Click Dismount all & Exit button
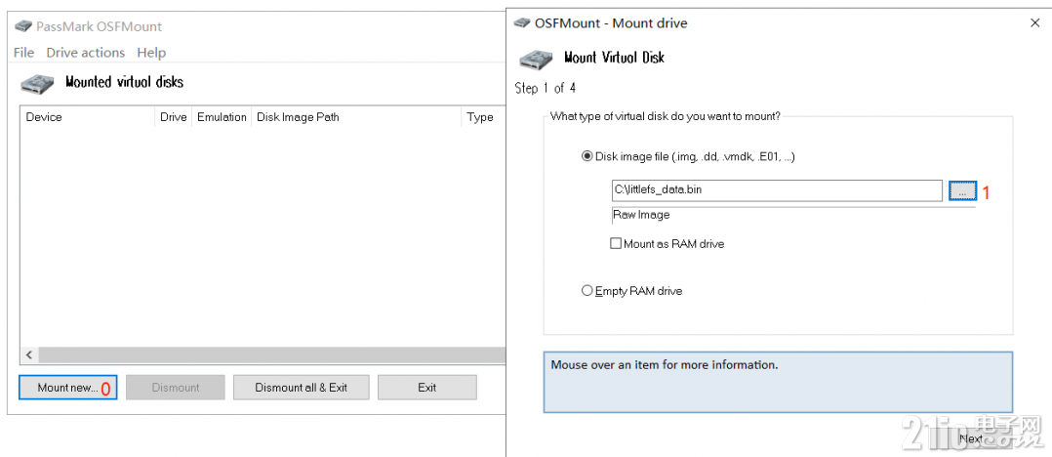The width and height of the screenshot is (1052, 457). coord(302,388)
